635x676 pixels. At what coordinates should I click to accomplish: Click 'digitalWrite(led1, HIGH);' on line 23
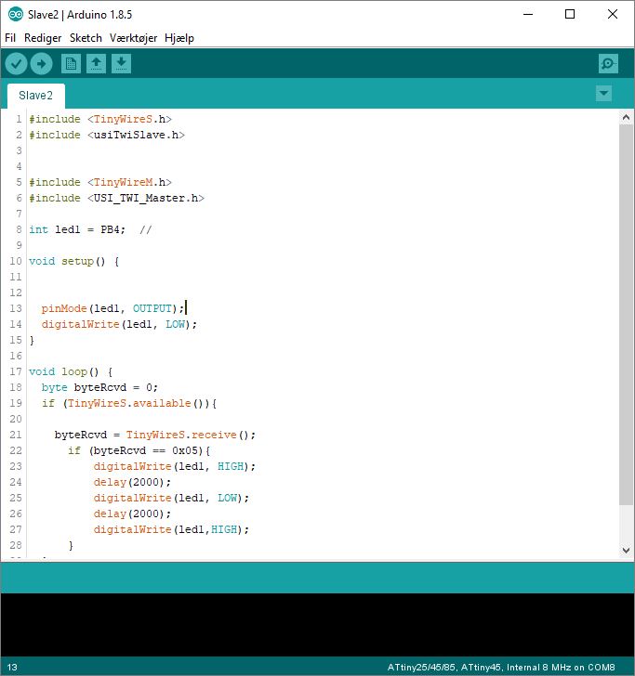coord(175,466)
